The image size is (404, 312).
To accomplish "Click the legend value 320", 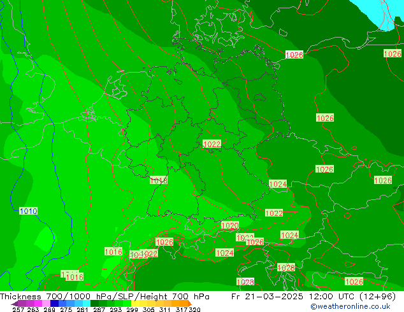I will tap(194, 309).
